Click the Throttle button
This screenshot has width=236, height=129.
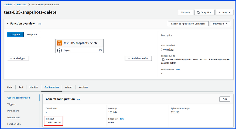pyautogui.click(x=185, y=12)
